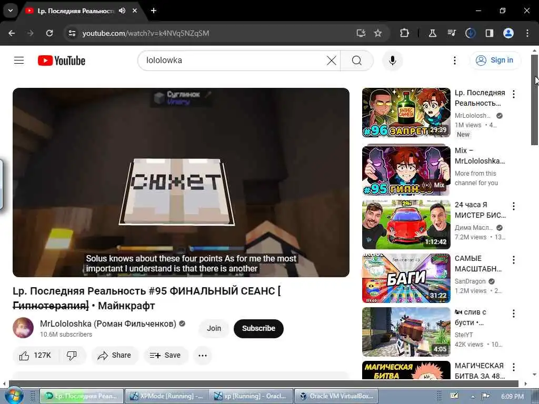Open the Chrome three-dot menu

tap(527, 33)
